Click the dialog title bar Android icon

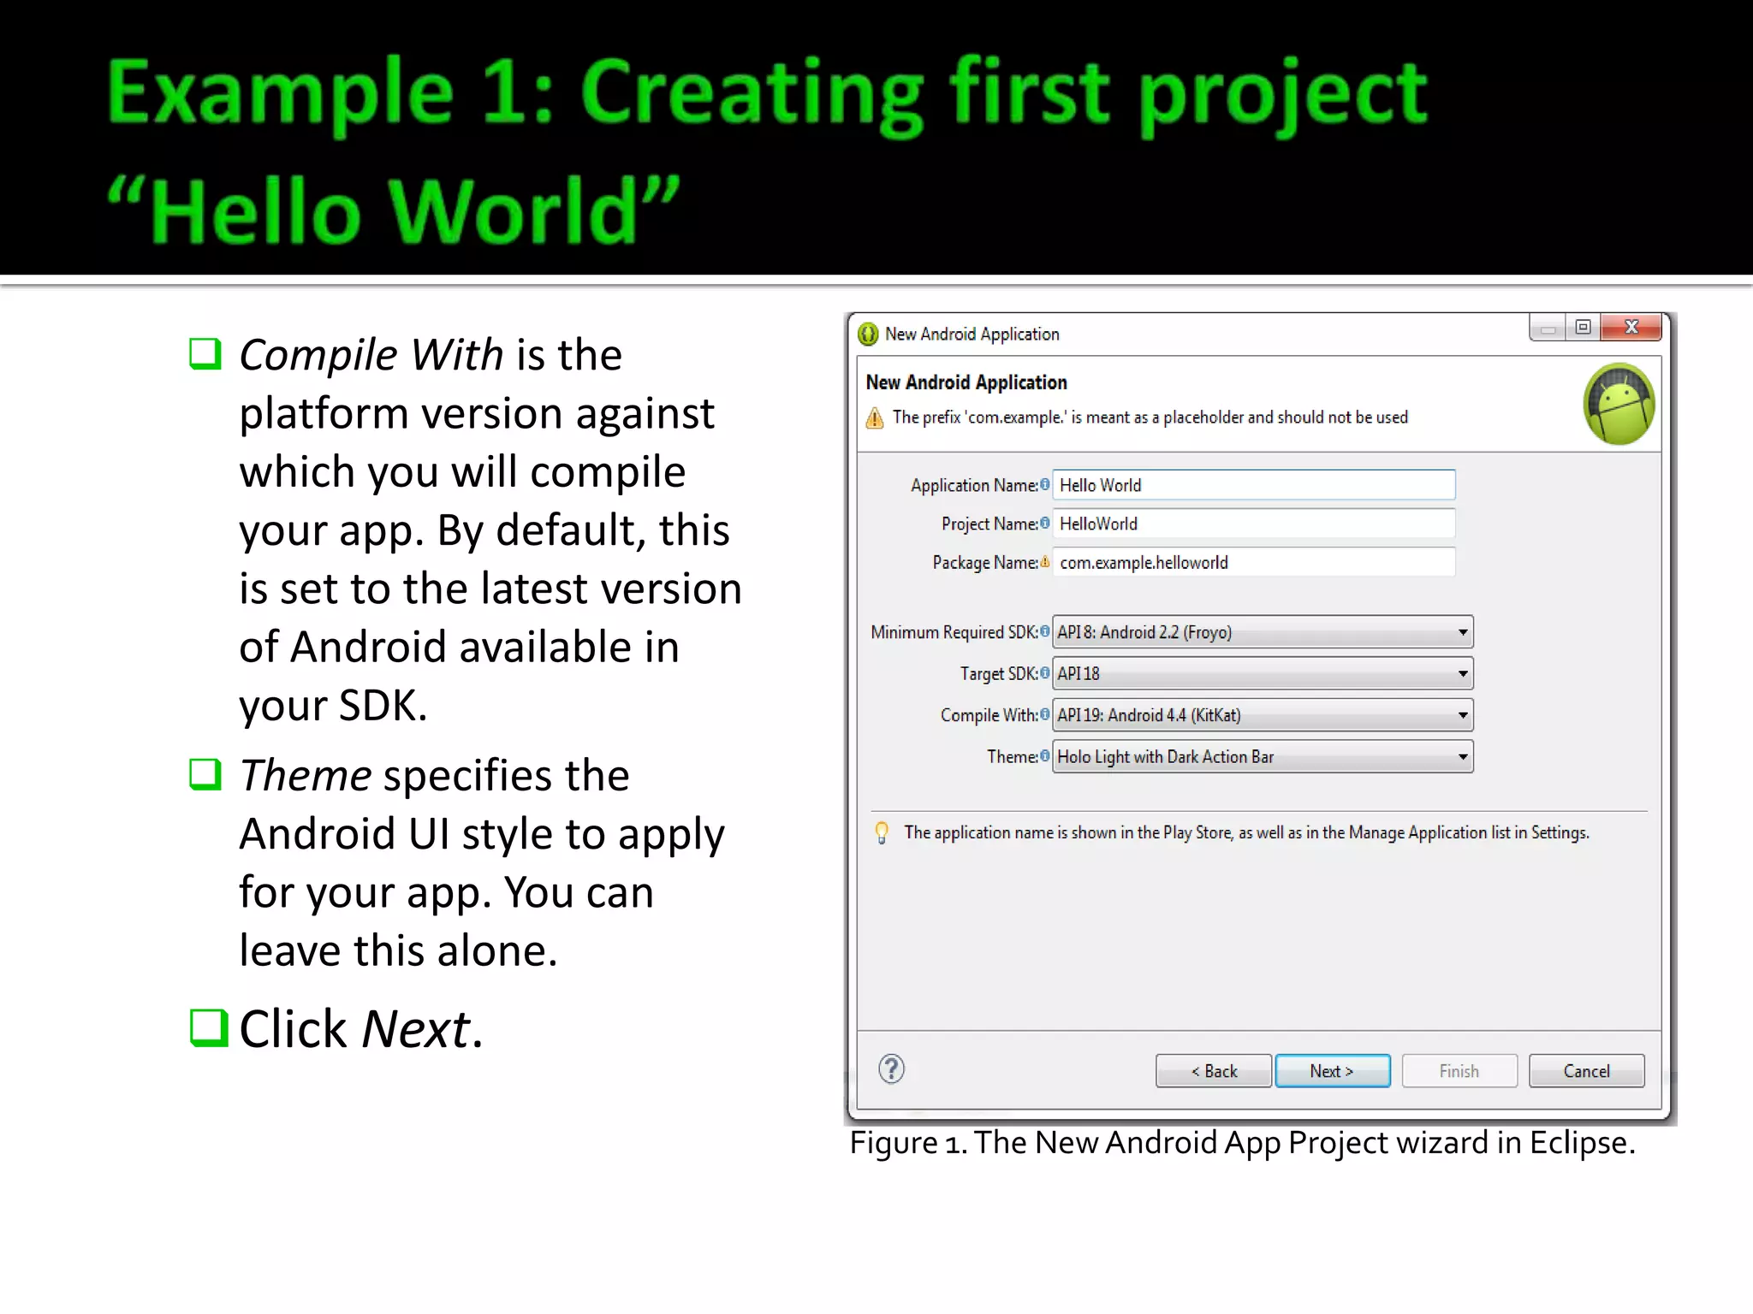[868, 334]
